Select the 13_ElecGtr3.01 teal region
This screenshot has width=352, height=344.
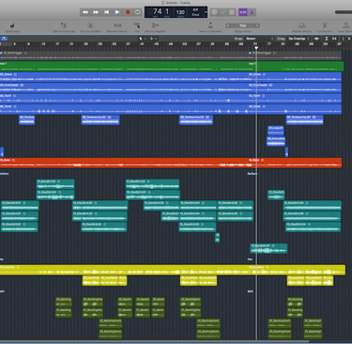20,206
